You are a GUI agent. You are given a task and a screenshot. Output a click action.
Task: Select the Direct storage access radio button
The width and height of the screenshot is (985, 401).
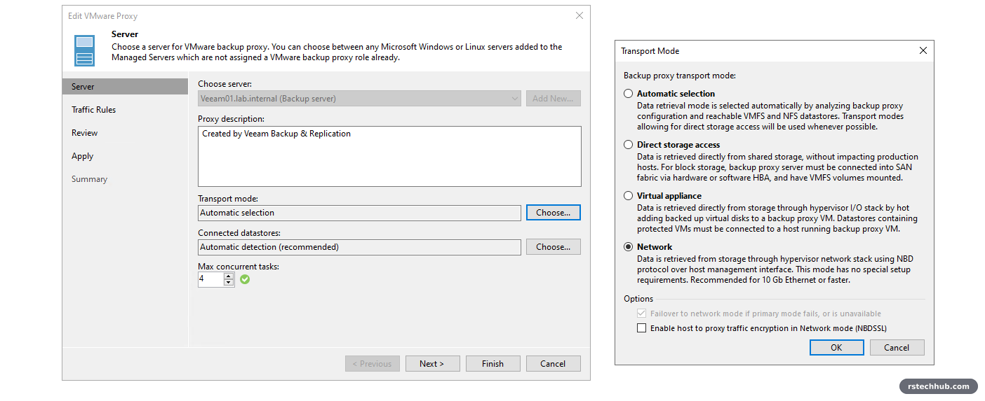tap(629, 145)
